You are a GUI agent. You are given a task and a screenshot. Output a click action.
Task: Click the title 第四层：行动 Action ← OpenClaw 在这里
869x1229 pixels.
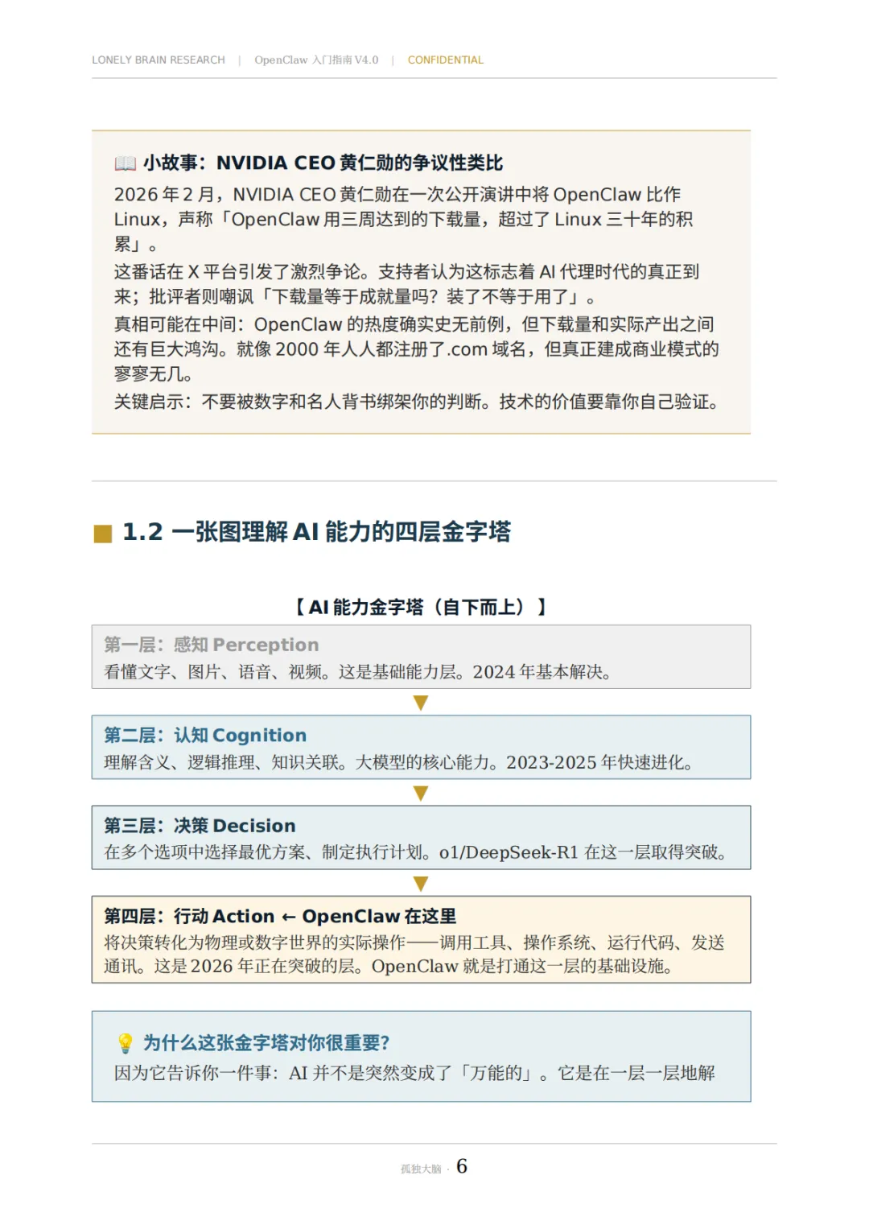pyautogui.click(x=280, y=917)
